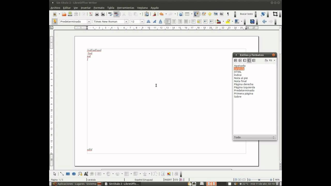Screen dimensions: 331x186
Task: Toggle Show draw functions button
Action: tap(196, 14)
